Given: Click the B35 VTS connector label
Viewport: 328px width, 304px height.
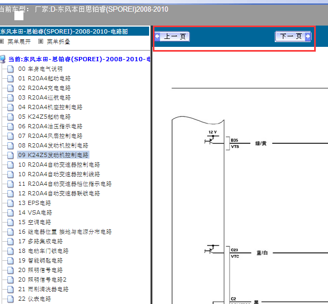Looking at the screenshot, I should tap(235, 143).
